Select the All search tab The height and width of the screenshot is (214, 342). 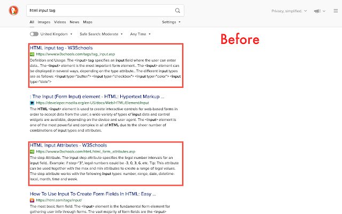tap(32, 22)
